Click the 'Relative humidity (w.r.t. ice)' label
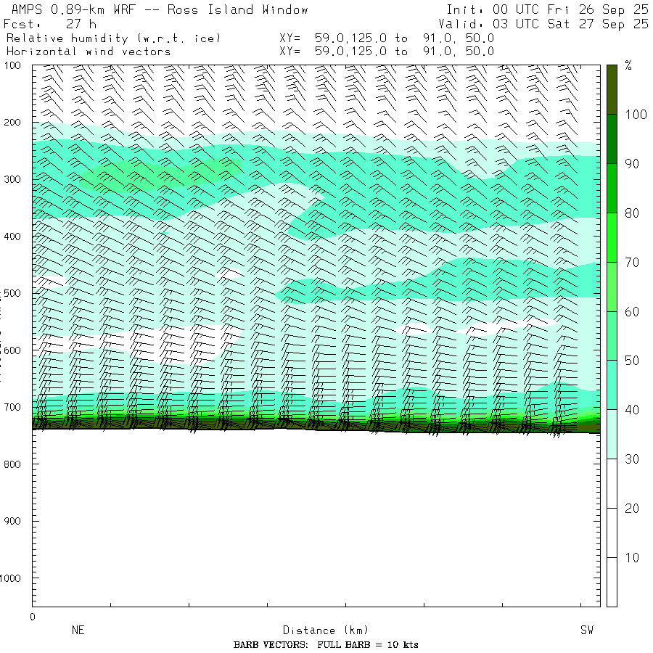 [113, 38]
